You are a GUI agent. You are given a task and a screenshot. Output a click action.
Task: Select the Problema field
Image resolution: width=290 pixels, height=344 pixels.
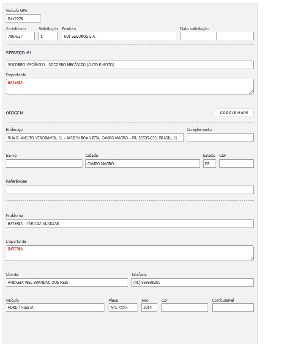130,224
